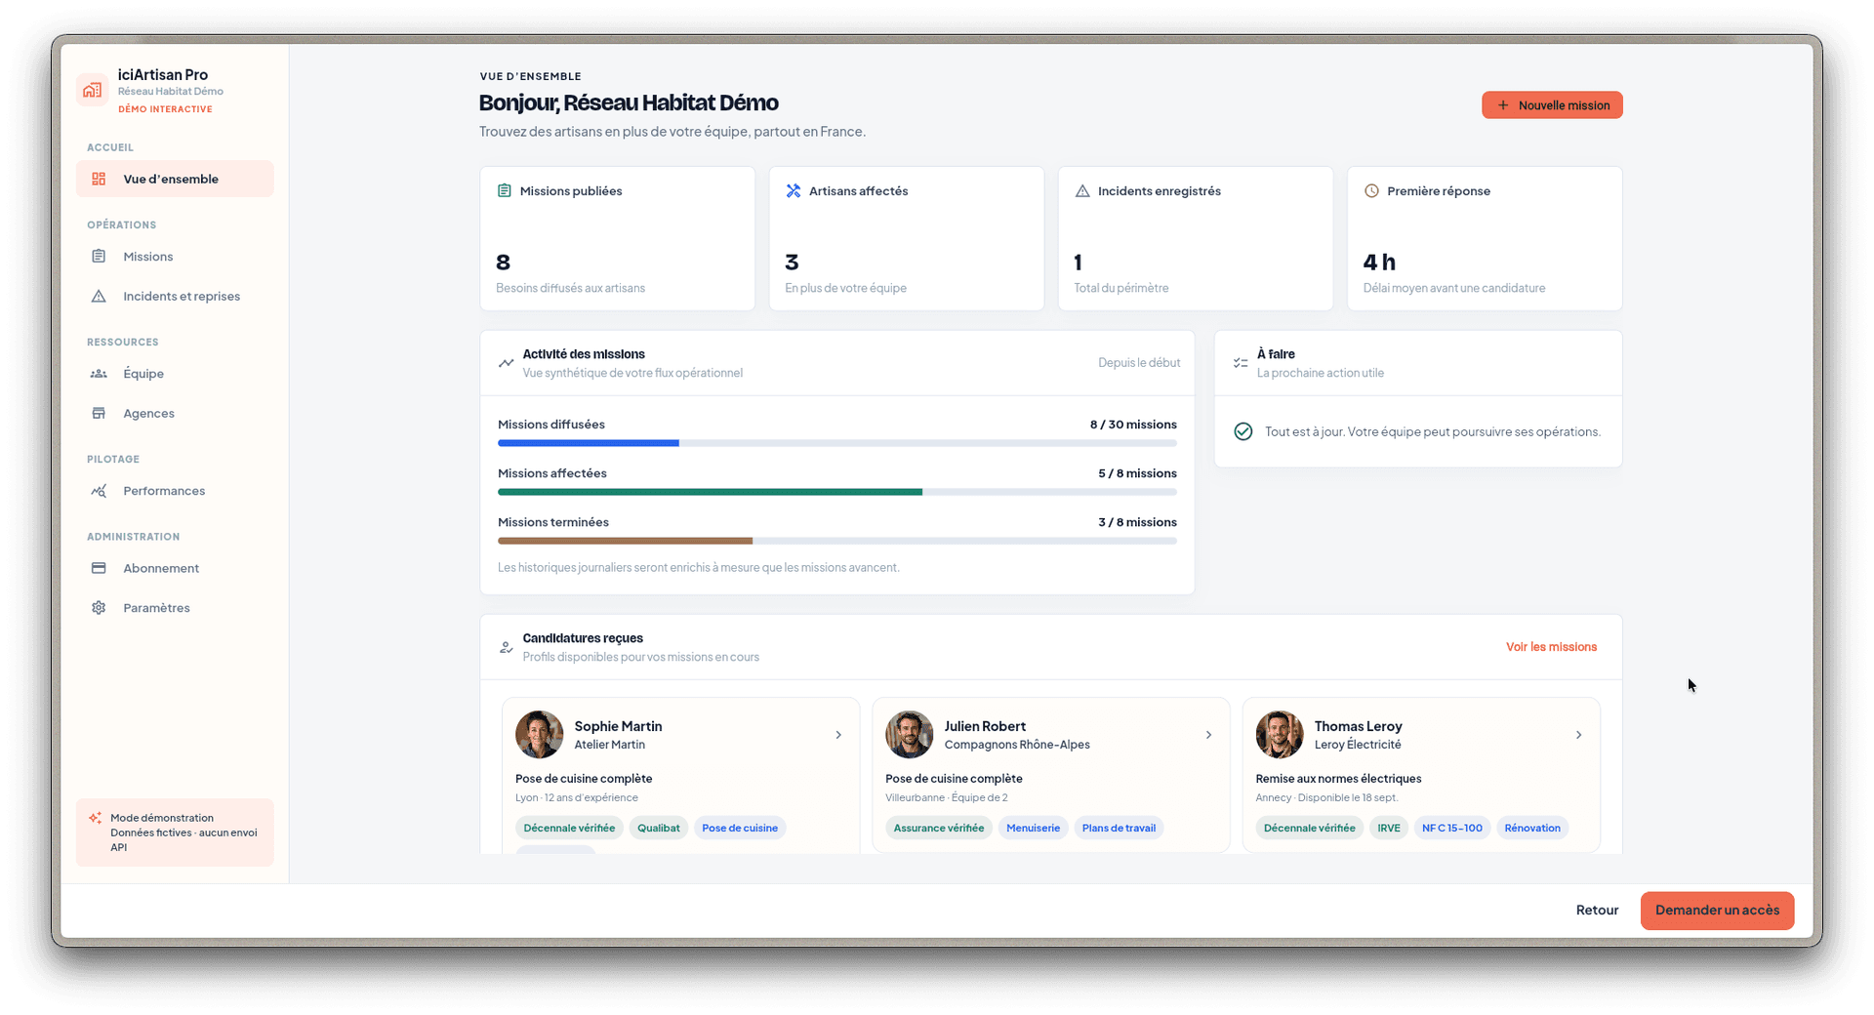
Task: Click the Retour button
Action: [1597, 910]
